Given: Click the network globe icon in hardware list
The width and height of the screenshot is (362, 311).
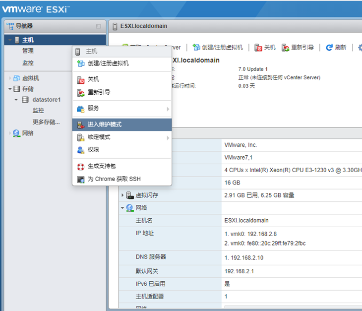Looking at the screenshot, I should [130, 208].
